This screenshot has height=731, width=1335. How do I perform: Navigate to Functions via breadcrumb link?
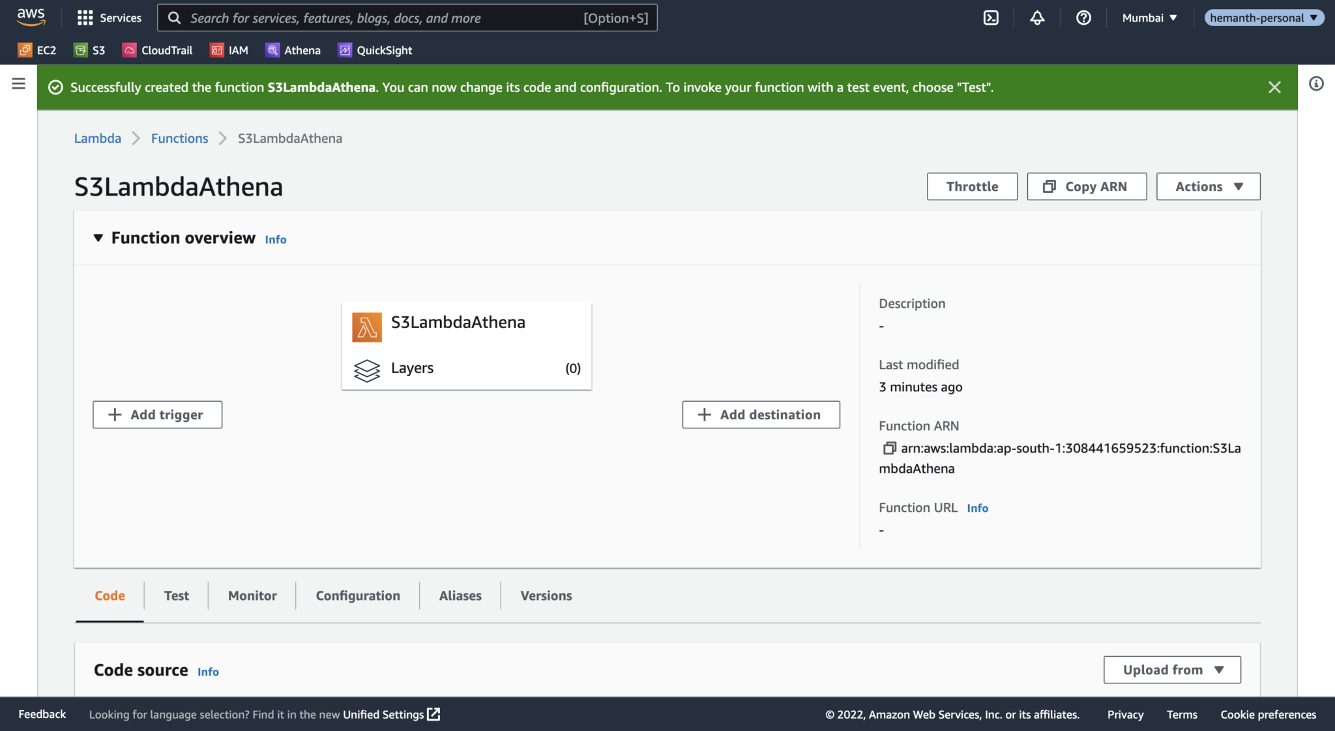[x=179, y=138]
